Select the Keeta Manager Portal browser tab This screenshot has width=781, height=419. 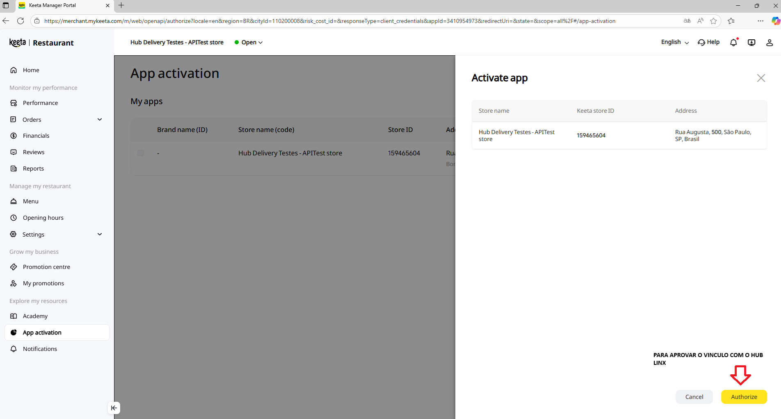(x=64, y=6)
